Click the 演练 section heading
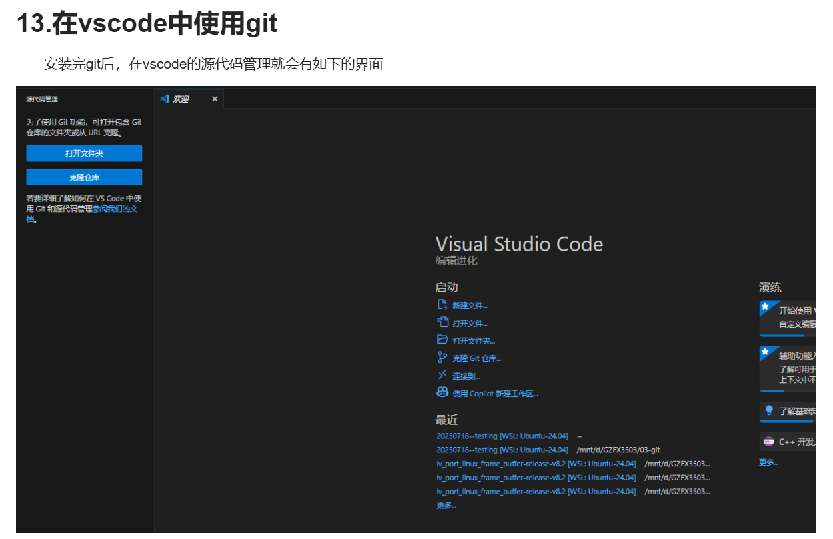The height and width of the screenshot is (539, 833). [x=770, y=287]
